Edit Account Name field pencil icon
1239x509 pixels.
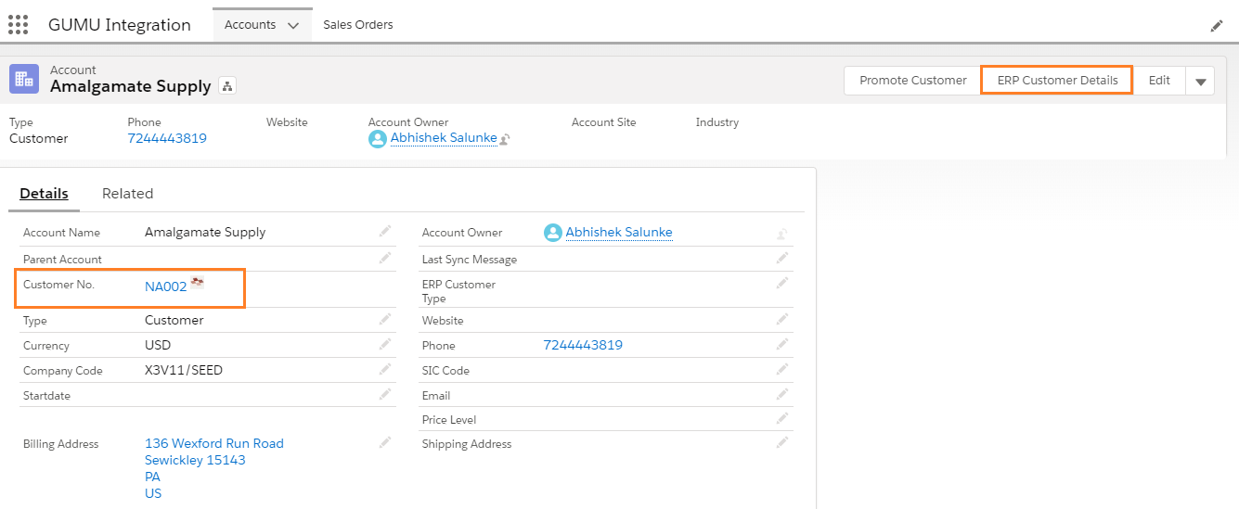click(384, 232)
